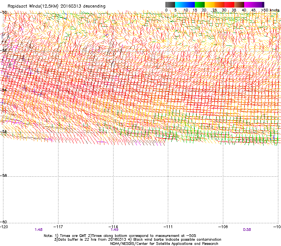The image size is (281, 246).
Task: Pick the red 30-35 knots legend color
Action: pos(229,5)
